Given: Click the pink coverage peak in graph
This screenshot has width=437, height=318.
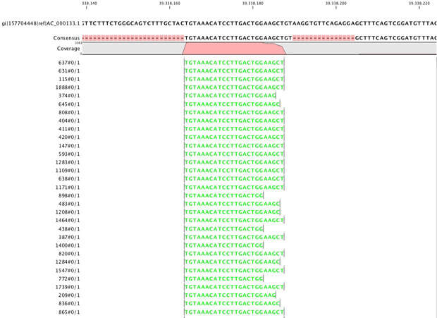Looking at the screenshot, I should click(x=233, y=49).
